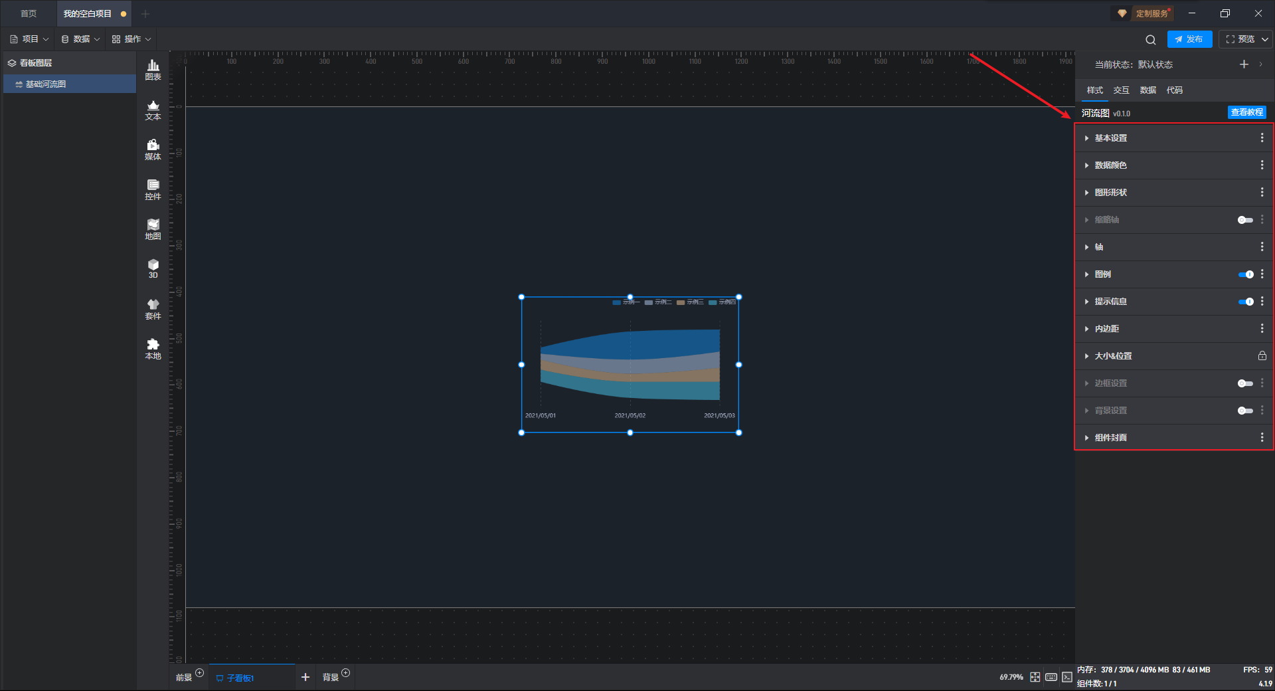The width and height of the screenshot is (1275, 691).
Task: Open the 3D components panel
Action: 153,268
